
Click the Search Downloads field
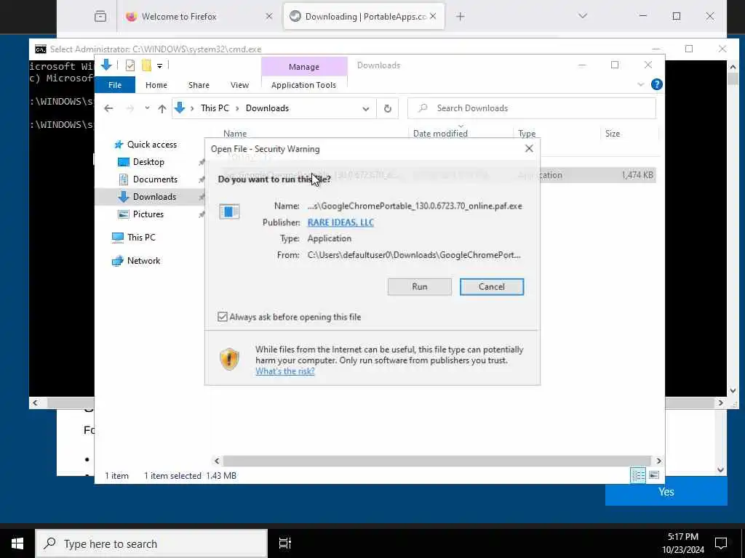(532, 108)
